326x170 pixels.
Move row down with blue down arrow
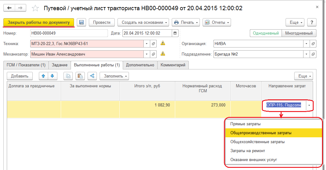point(52,76)
